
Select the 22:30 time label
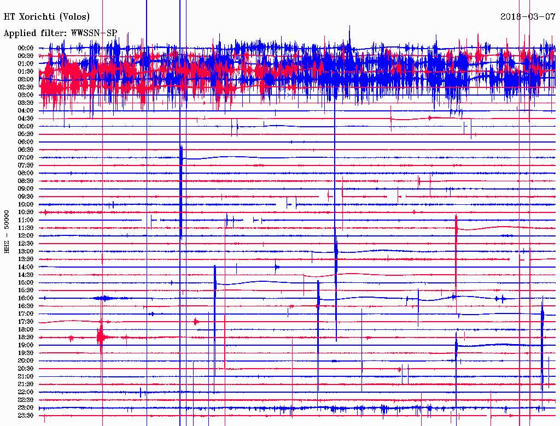tap(26, 400)
